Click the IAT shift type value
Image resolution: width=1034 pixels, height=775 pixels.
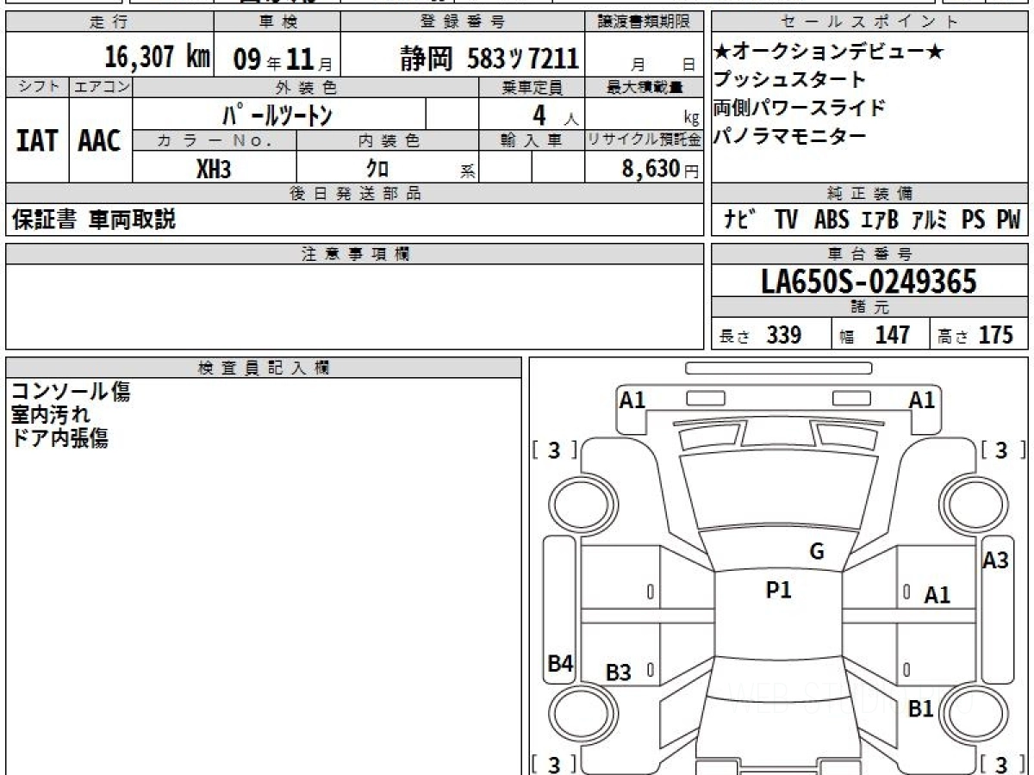[37, 140]
